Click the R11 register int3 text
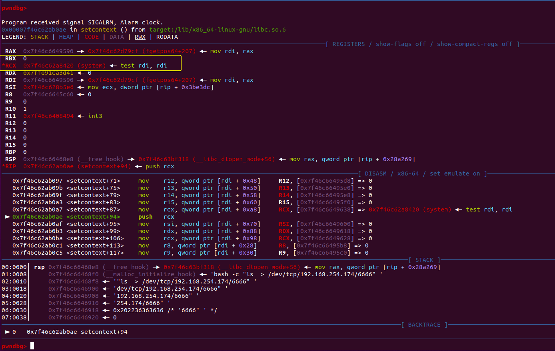This screenshot has height=351, width=555. (x=95, y=116)
